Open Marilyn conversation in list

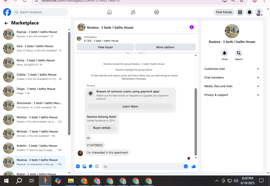[x=34, y=120]
